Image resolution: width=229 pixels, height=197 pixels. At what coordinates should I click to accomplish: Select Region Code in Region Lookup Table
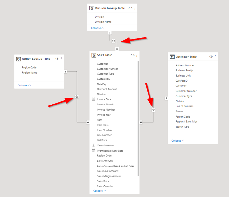(x=29, y=67)
